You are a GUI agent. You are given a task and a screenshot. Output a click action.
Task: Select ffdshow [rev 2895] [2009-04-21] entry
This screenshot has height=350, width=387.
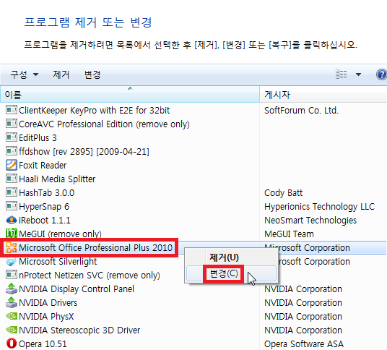click(84, 152)
